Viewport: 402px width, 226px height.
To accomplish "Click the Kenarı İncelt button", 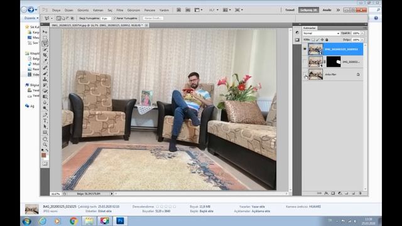I will click(153, 18).
